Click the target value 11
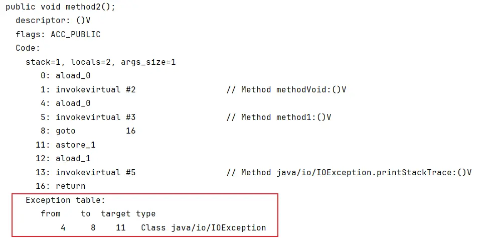The height and width of the screenshot is (238, 492). [x=120, y=227]
